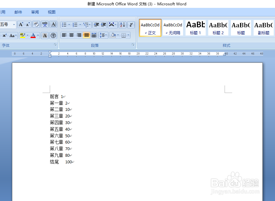The image size is (275, 201).
Task: Open the Enclose Characters tool
Action: pyautogui.click(x=53, y=35)
